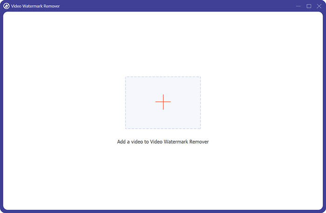Open the file picker via the plus sign
The image size is (326, 213).
(163, 102)
